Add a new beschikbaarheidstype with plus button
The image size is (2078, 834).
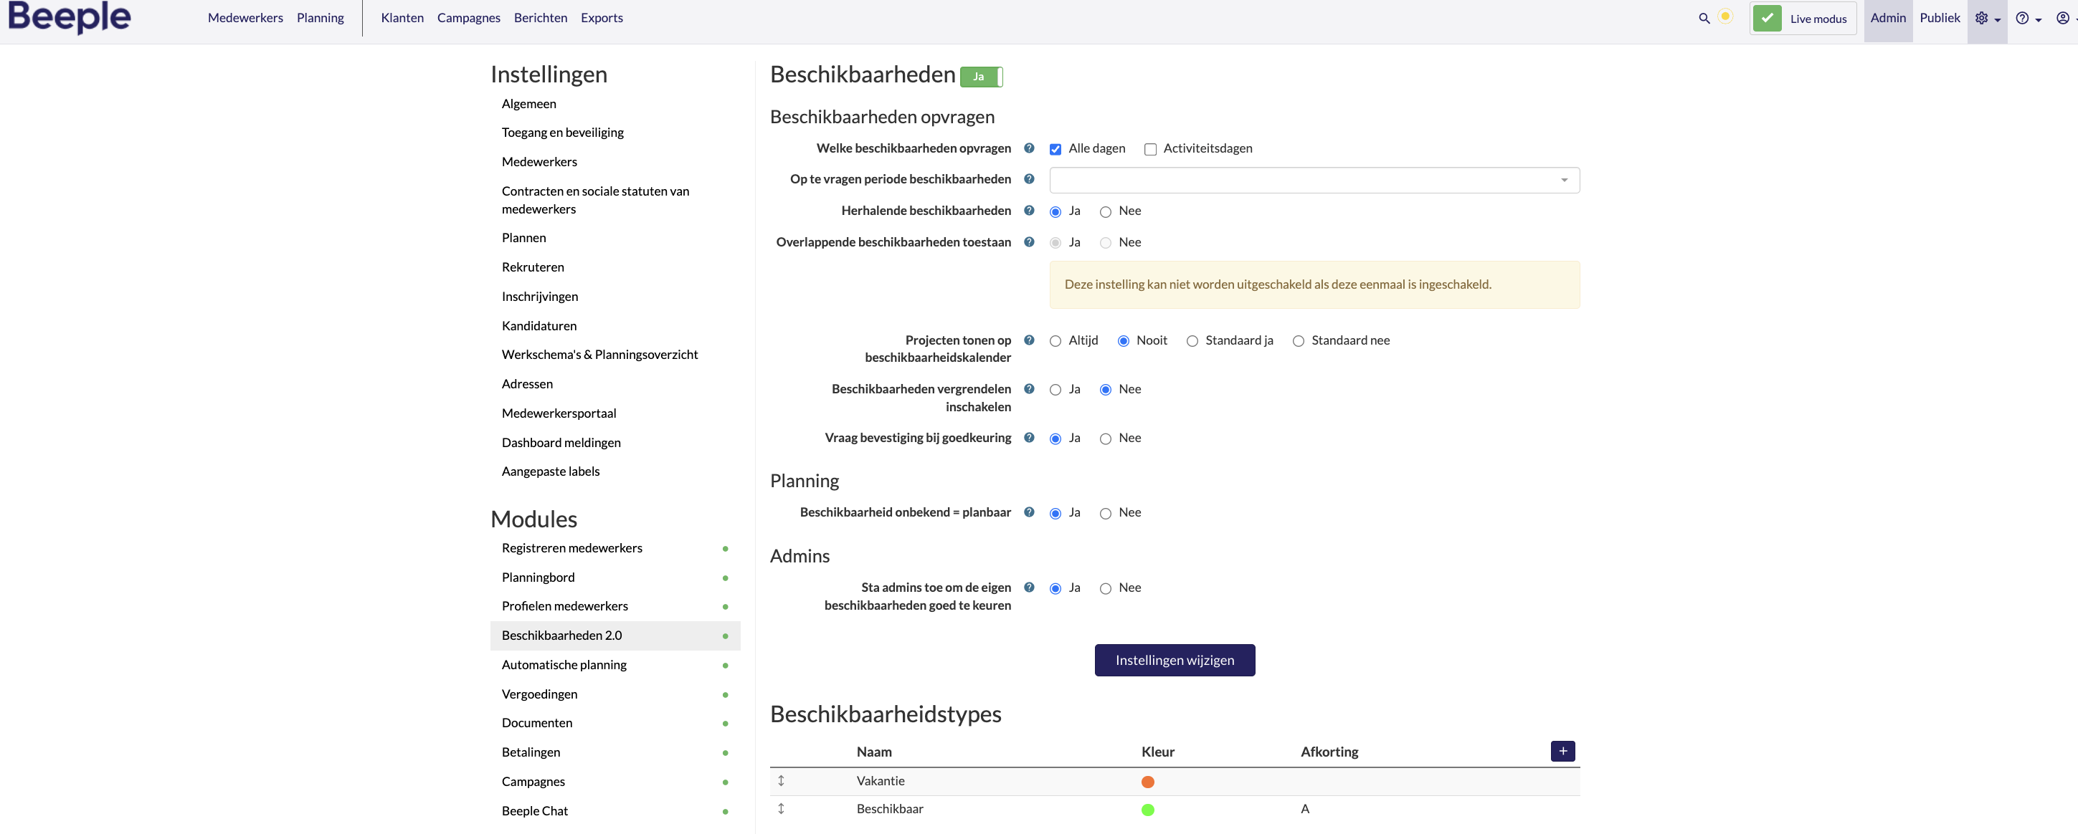1562,751
